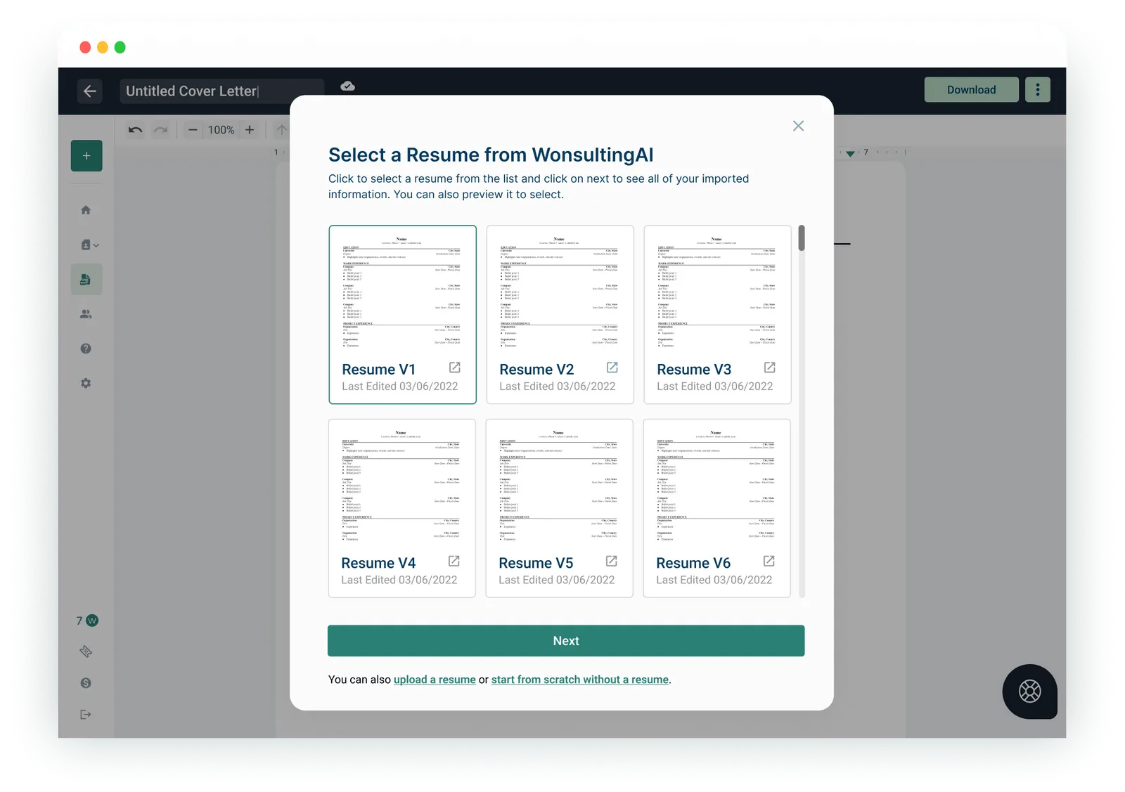View the 7 W tokens counter

click(87, 621)
